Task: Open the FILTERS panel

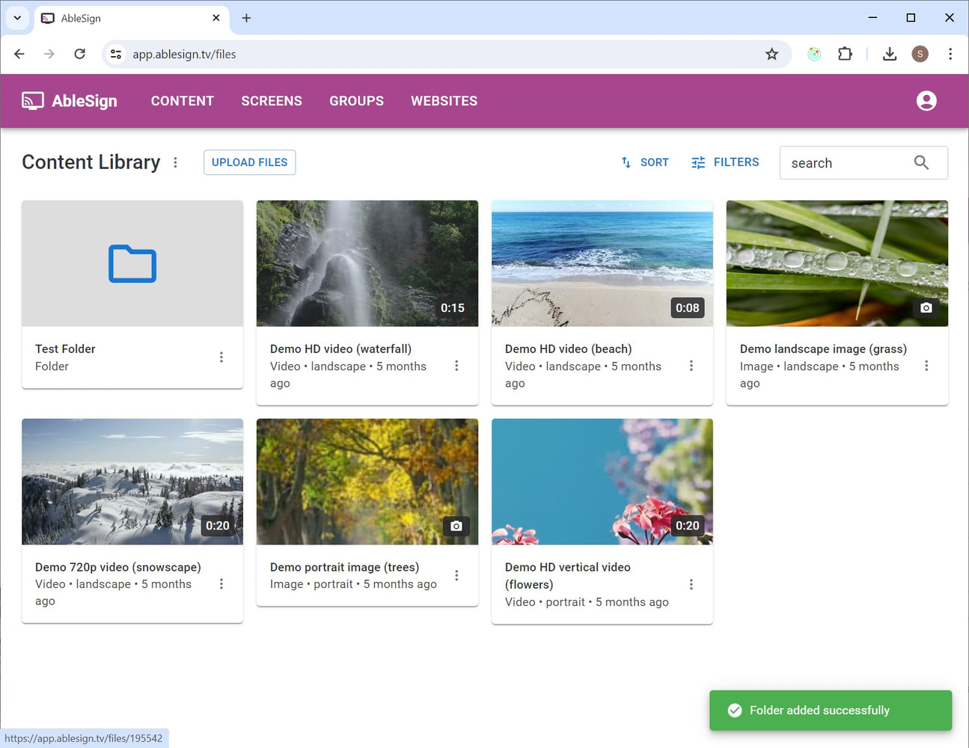Action: [725, 162]
